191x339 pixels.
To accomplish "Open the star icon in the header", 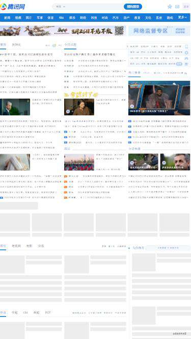I will [170, 7].
